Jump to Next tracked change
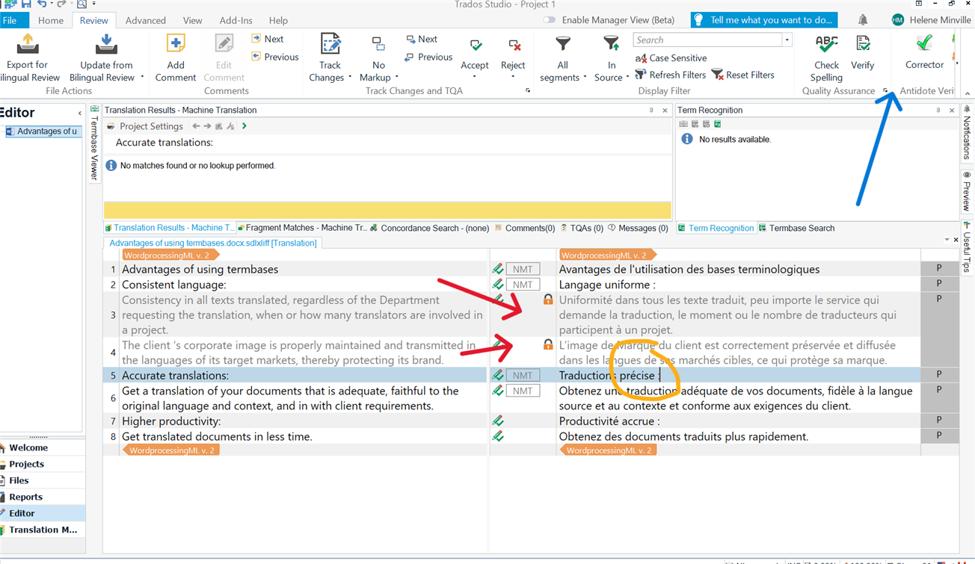 click(422, 39)
